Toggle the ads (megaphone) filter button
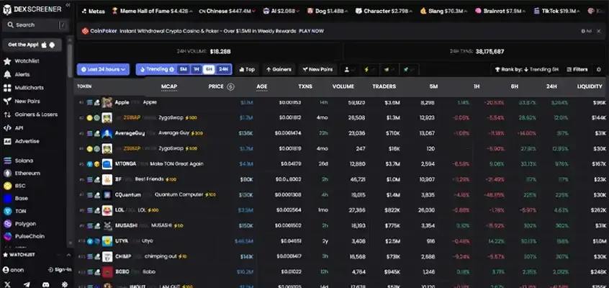Viewport: 609px width, 288px height. point(389,70)
